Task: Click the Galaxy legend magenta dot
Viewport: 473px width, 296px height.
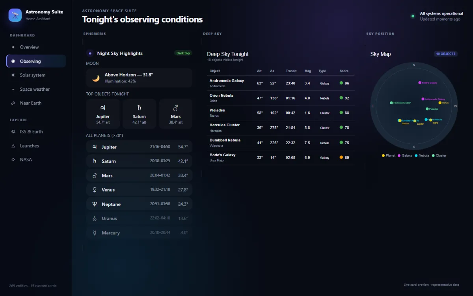Action: point(399,155)
